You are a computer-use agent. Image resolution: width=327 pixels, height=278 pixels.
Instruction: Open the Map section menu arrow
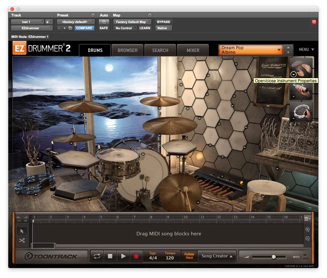coord(150,15)
